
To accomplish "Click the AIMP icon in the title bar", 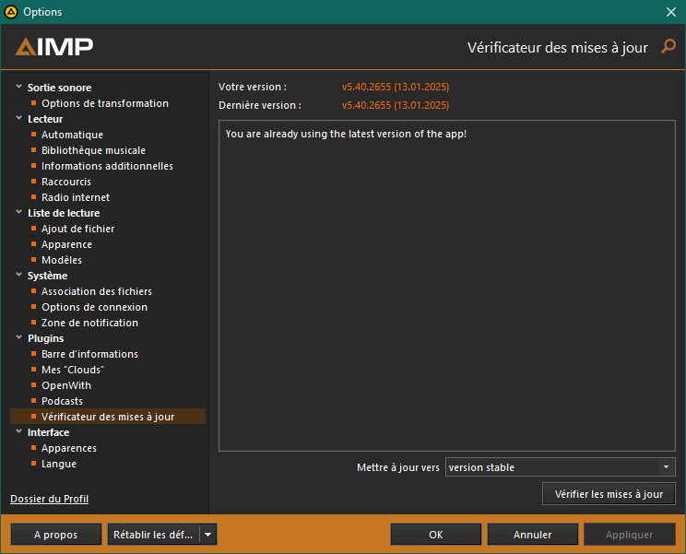I will tap(11, 12).
